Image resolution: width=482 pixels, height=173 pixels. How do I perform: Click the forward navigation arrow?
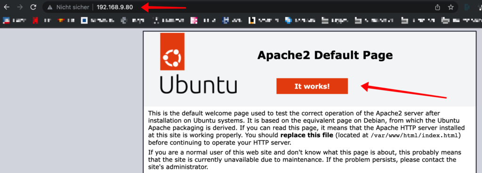[x=20, y=7]
